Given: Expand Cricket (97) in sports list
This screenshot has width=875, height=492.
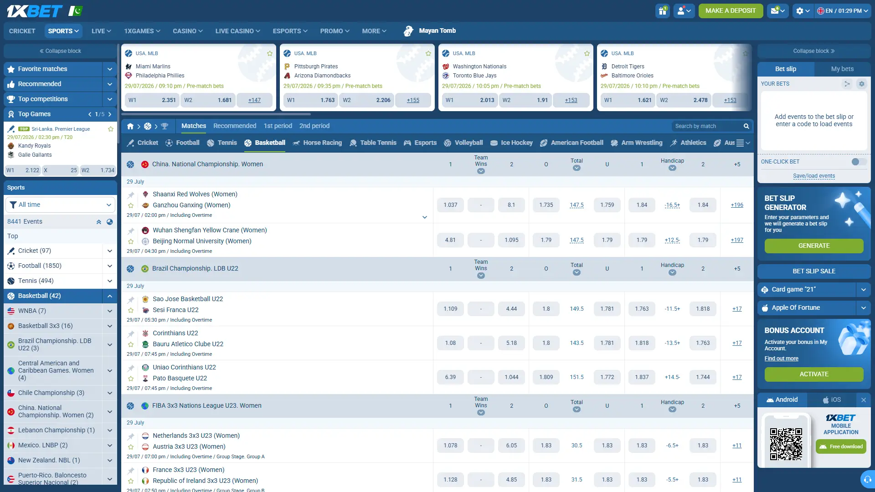Looking at the screenshot, I should [x=109, y=251].
